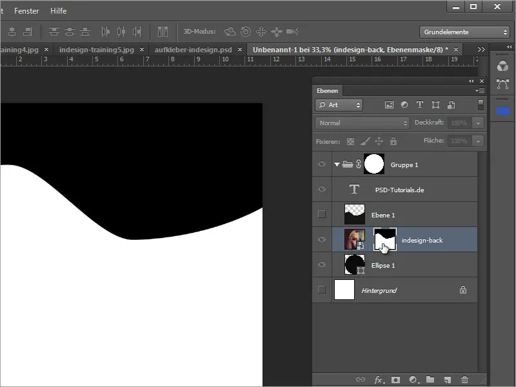Align horizontal centers icon in options bar
Image resolution: width=516 pixels, height=387 pixels.
click(x=12, y=32)
